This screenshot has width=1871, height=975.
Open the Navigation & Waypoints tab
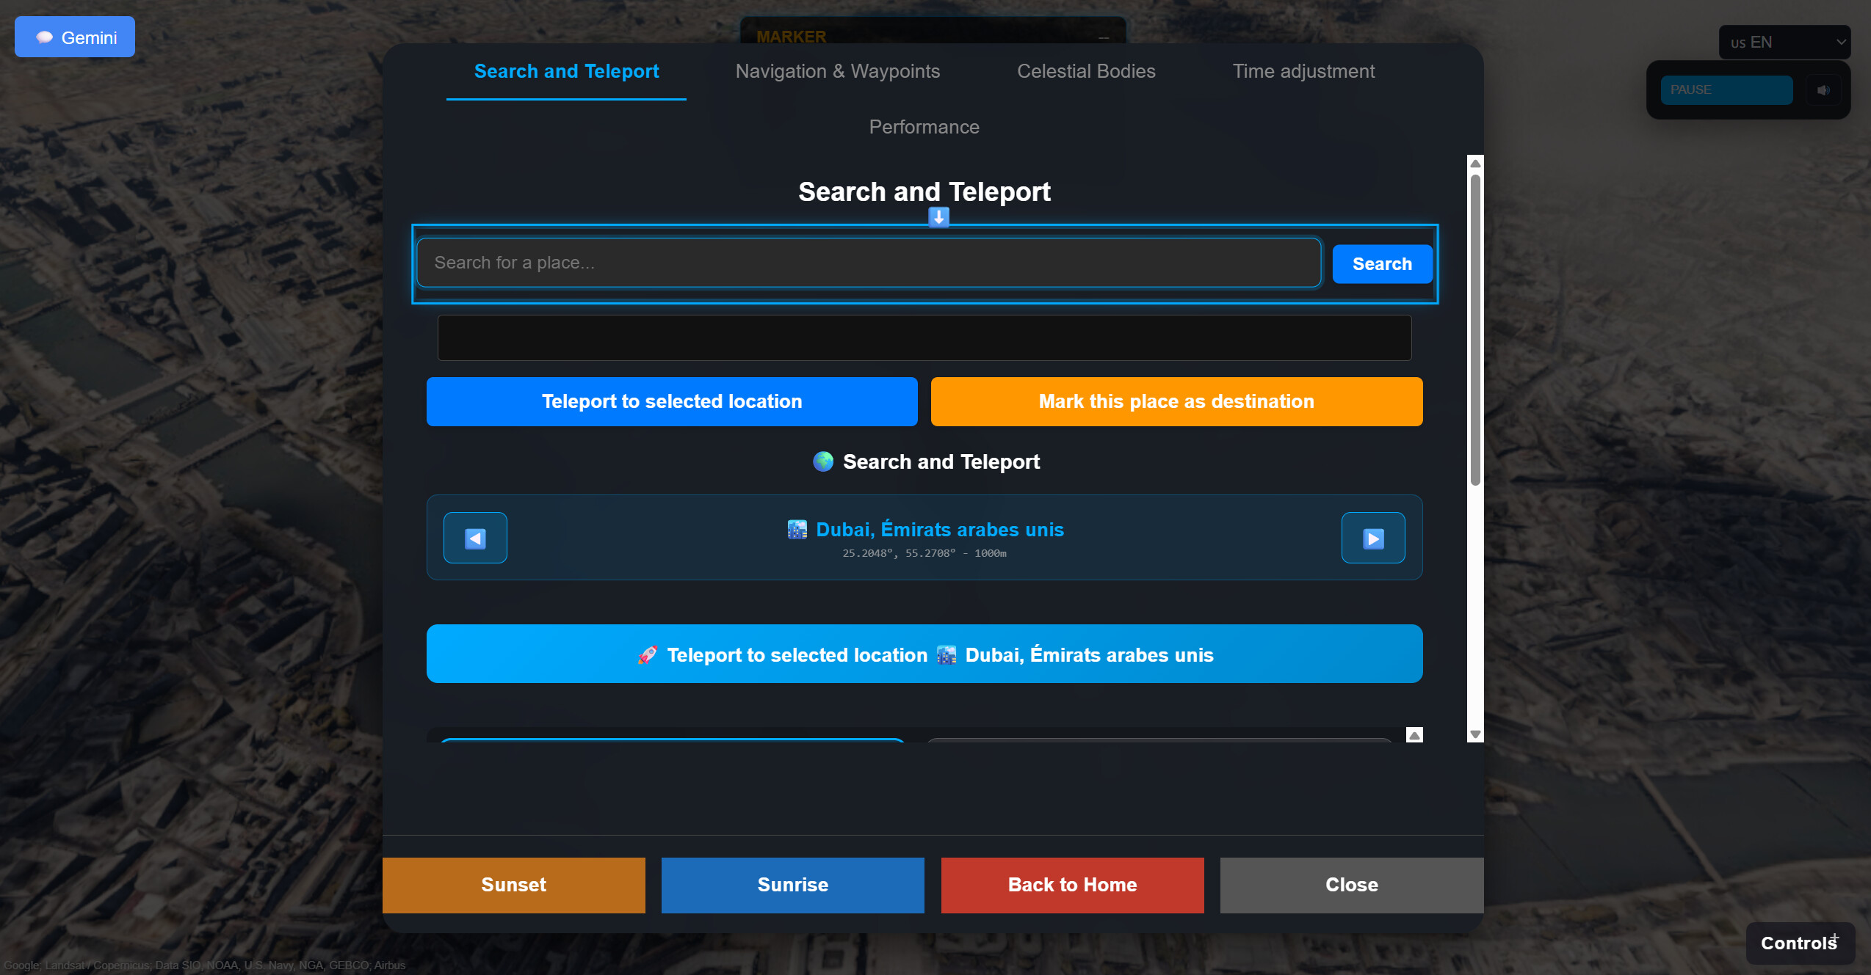[x=838, y=71]
